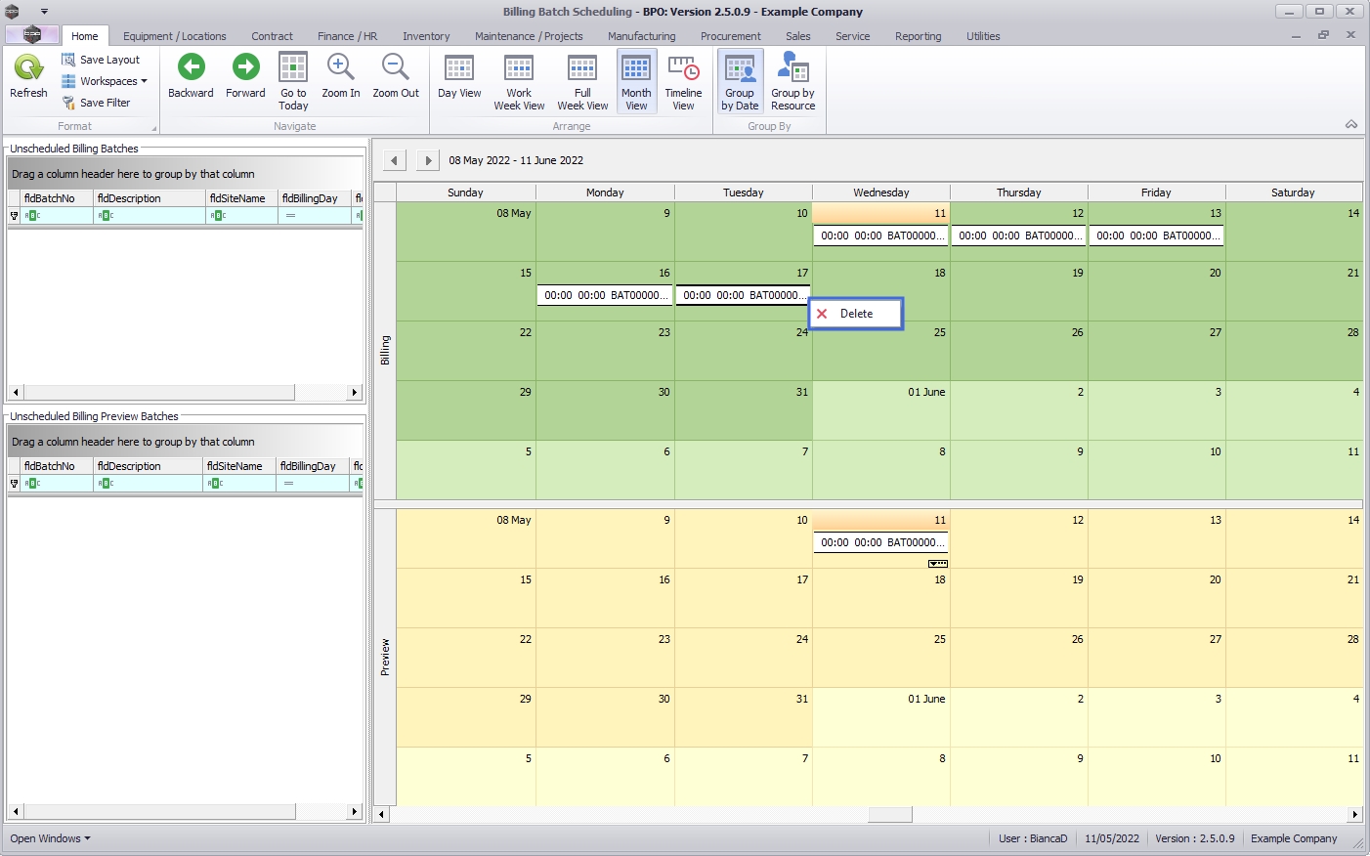Screen dimensions: 1370x856
Task: Sort Unscheduled Billing Batches by fldSiteName column
Action: click(241, 198)
